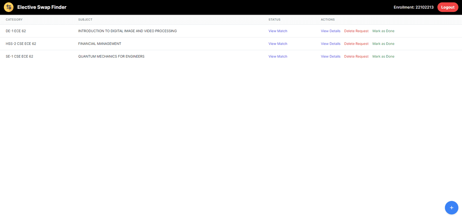The width and height of the screenshot is (462, 217).
Task: View Details of Quantum Mechanics request
Action: 330,56
